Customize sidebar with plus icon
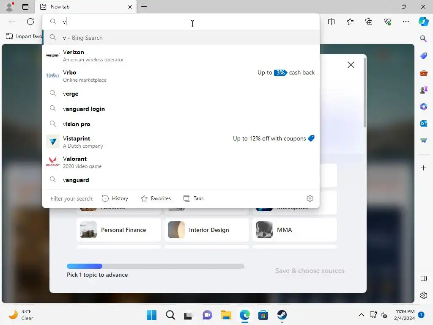433x325 pixels. click(x=423, y=168)
